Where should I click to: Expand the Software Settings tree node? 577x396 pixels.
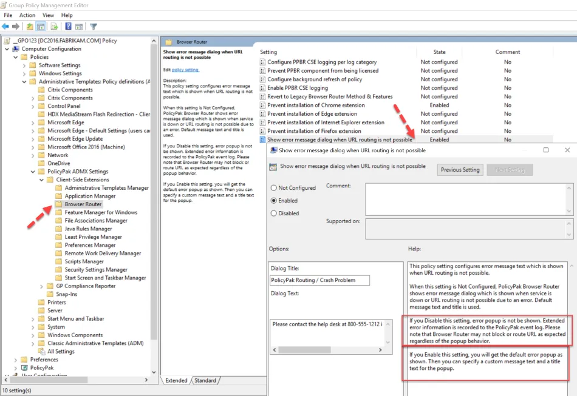(33, 65)
